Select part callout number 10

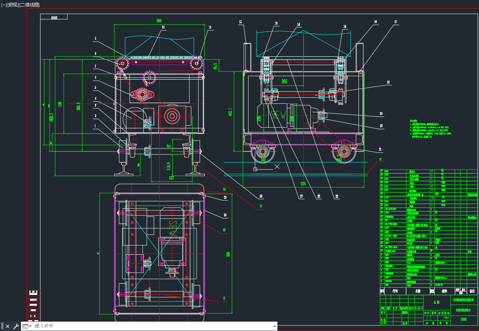click(163, 27)
